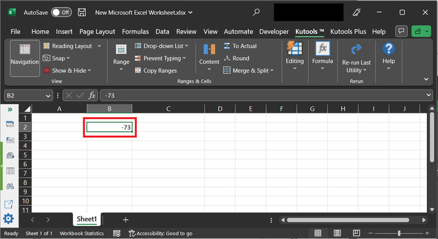Click the print icon in side pane

click(10, 155)
